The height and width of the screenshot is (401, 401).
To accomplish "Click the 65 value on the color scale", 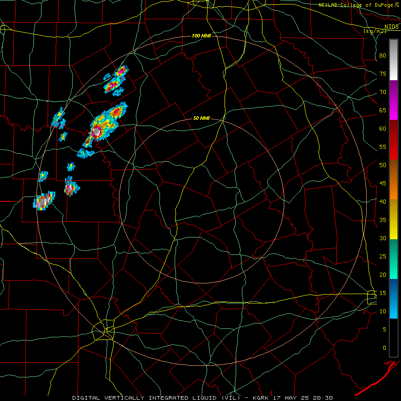I will coord(383,110).
